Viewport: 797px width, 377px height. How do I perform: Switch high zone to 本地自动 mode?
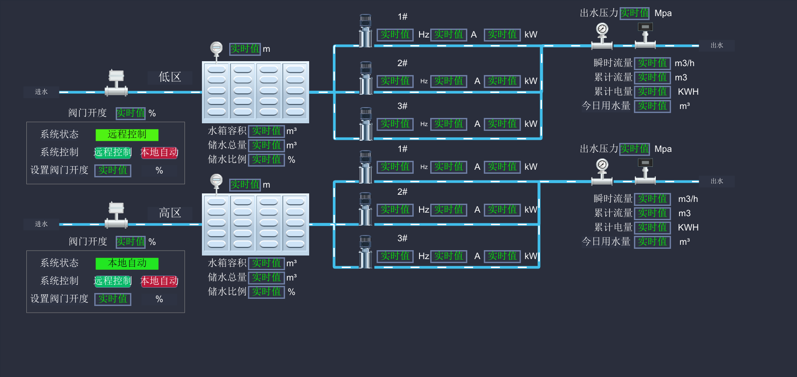coord(159,281)
